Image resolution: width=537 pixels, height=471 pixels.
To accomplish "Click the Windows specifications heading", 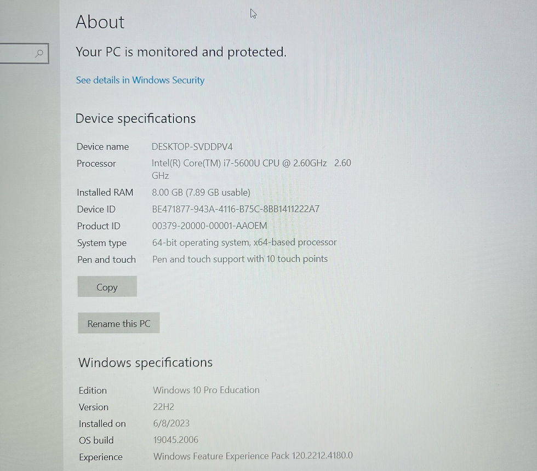I will (146, 363).
